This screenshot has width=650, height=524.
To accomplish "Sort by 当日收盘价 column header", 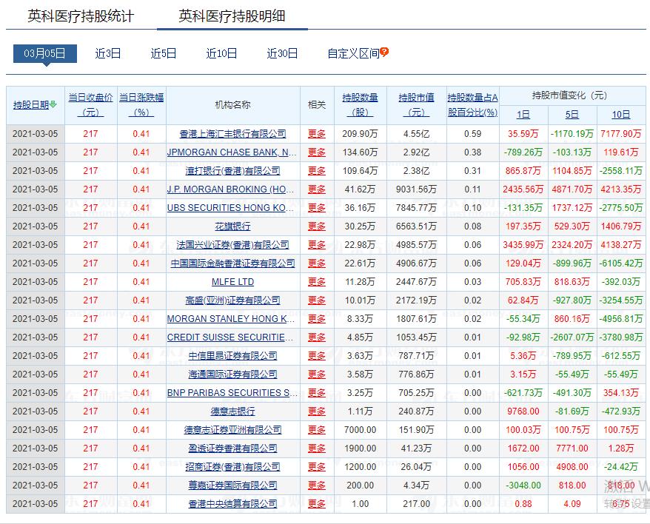I will (x=90, y=105).
